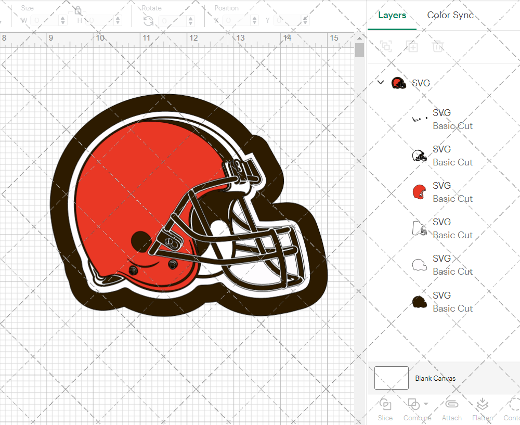Image resolution: width=520 pixels, height=425 pixels.
Task: Click the Rotate angle input field
Action: point(173,21)
